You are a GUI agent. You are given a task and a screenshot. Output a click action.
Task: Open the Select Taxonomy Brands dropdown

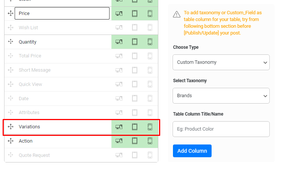221,96
